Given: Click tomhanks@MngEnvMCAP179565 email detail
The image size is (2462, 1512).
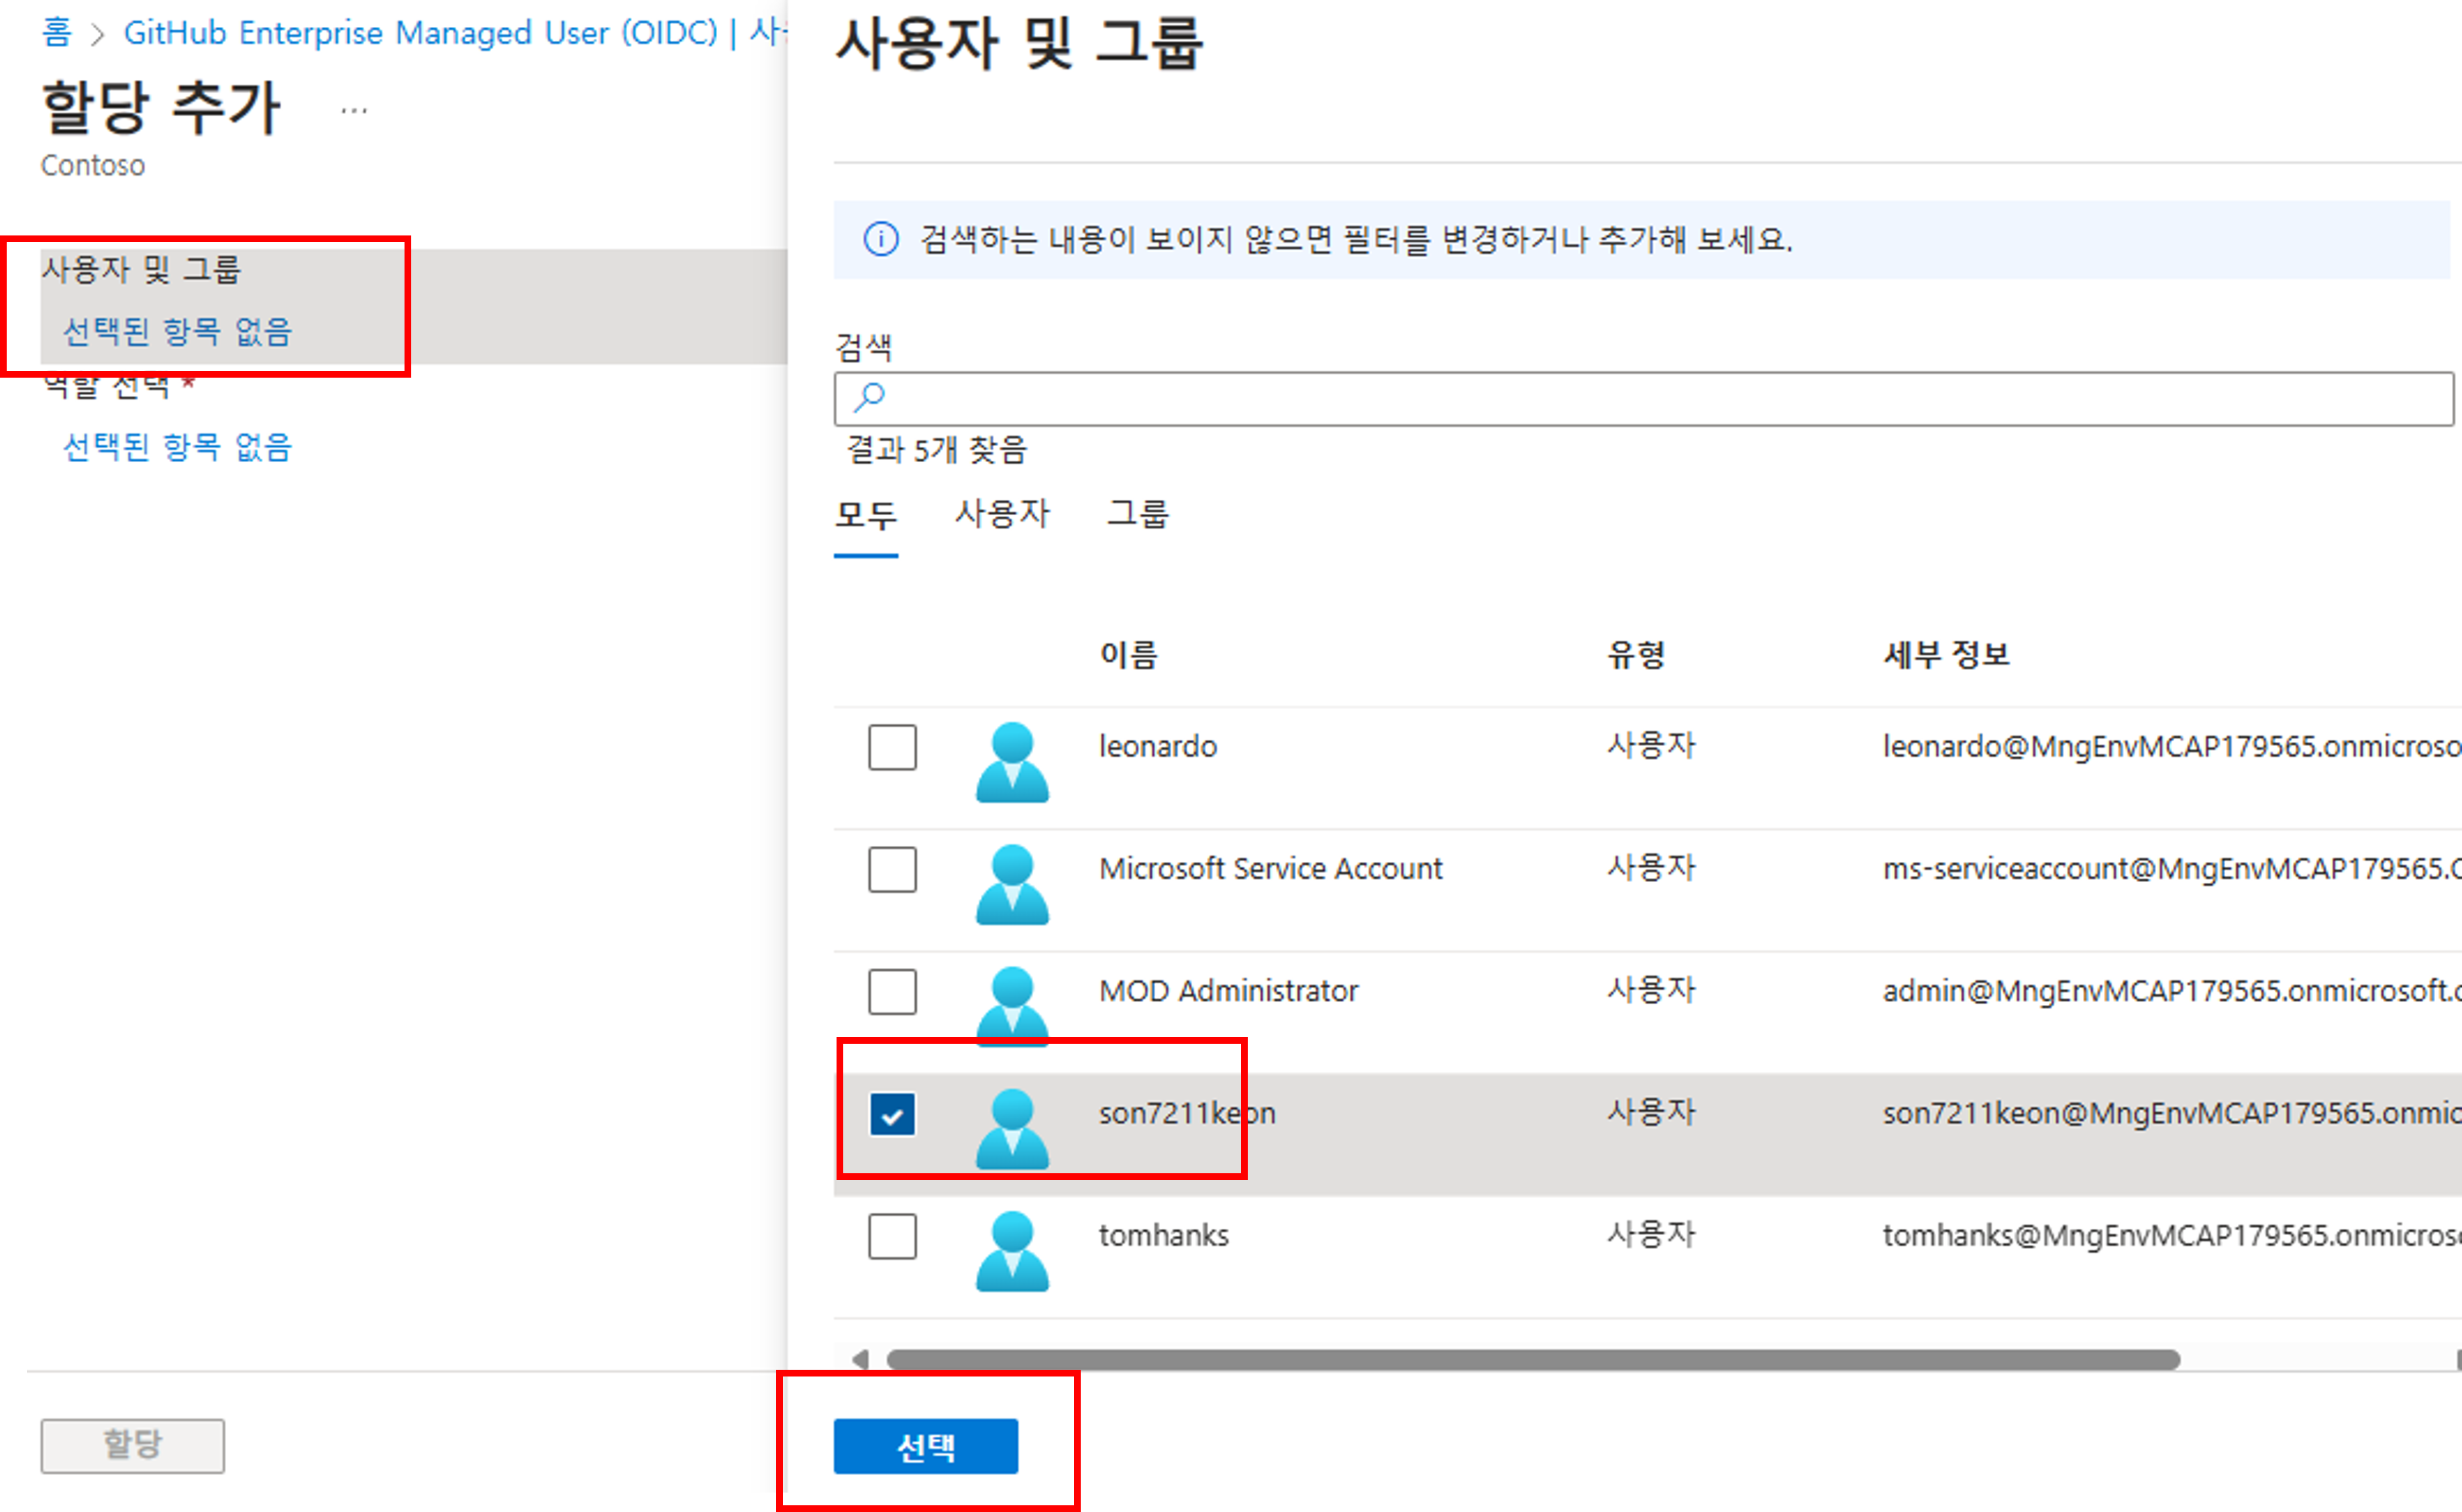Looking at the screenshot, I should tap(2172, 1235).
